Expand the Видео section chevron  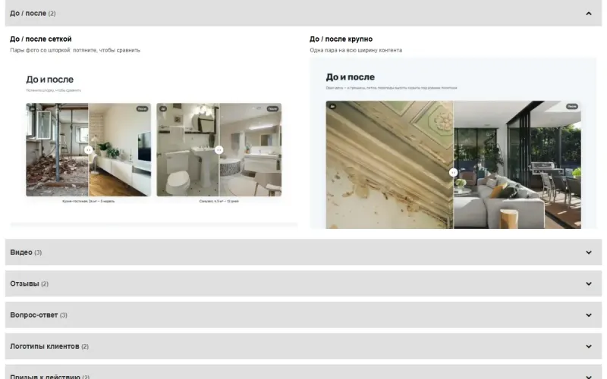(x=589, y=252)
